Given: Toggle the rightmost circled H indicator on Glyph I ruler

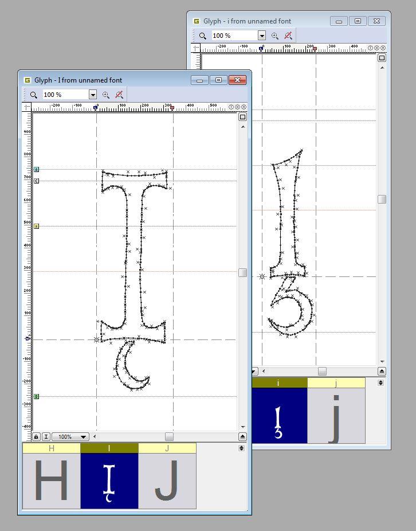Looking at the screenshot, I should pos(244,107).
